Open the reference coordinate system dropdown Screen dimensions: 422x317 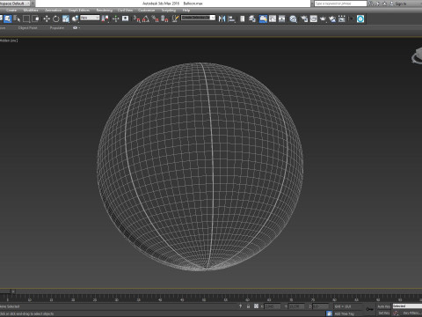(90, 18)
